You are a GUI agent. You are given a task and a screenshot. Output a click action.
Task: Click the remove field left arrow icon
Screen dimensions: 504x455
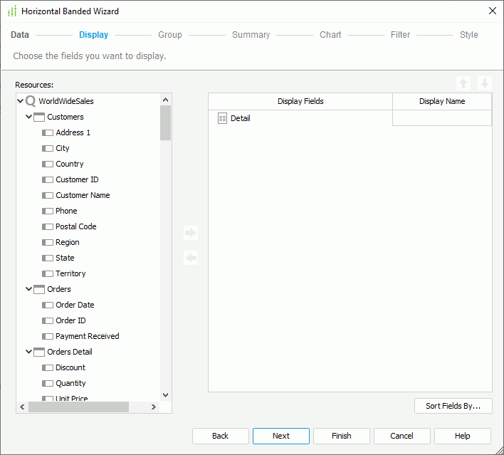click(190, 258)
